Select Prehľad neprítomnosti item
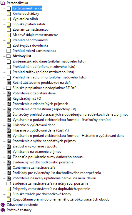132x215 pixels. point(30,40)
